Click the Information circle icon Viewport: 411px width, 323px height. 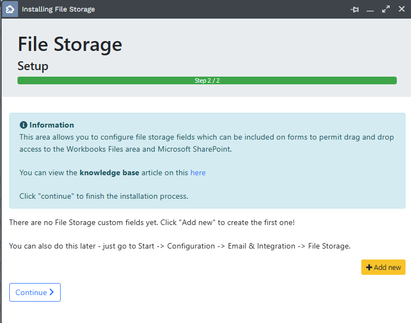click(x=24, y=125)
